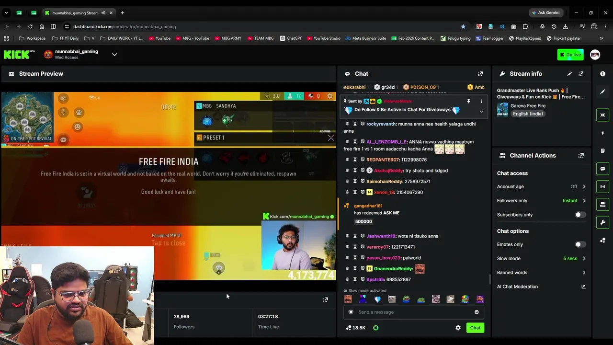Open AI Chat Moderation link
The image size is (613, 345).
pos(541,287)
